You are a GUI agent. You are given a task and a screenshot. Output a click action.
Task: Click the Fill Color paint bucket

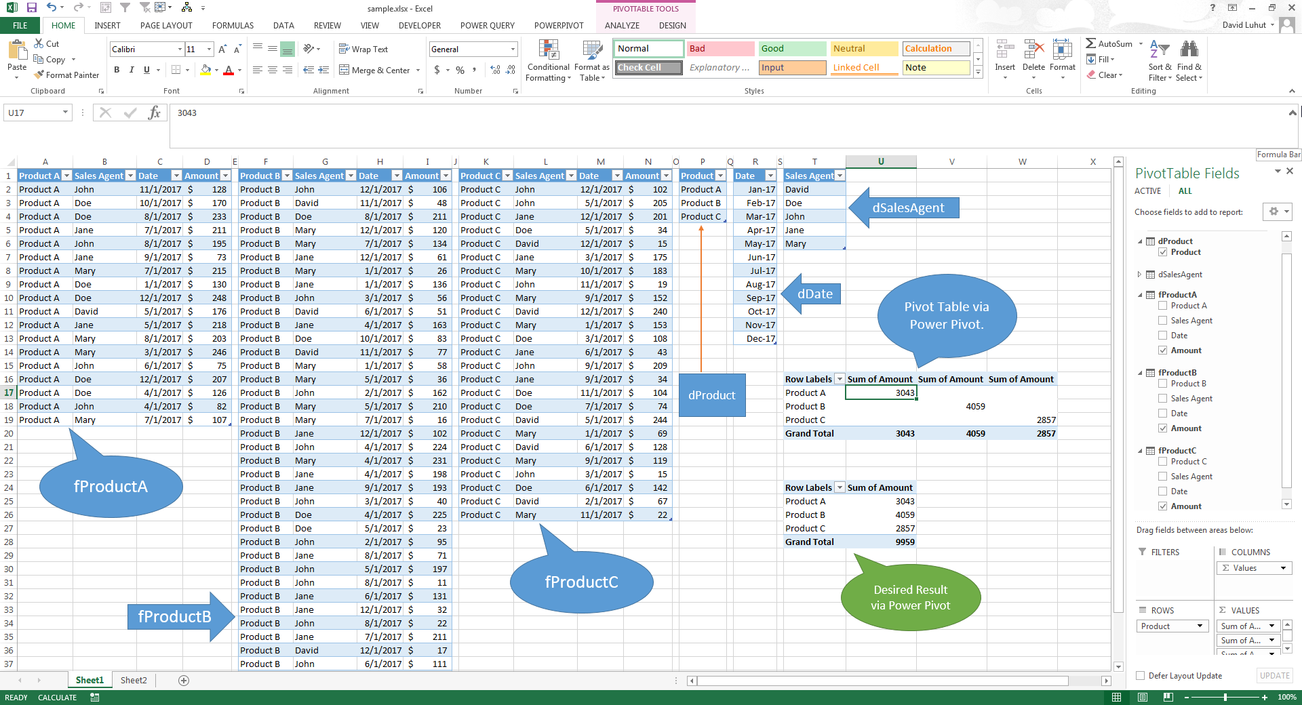point(206,70)
